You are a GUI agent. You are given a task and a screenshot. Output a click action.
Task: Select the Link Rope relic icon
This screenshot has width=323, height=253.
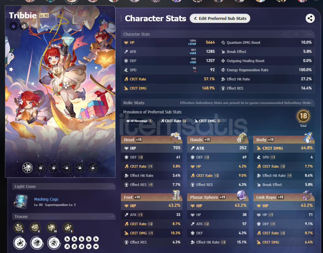[308, 195]
